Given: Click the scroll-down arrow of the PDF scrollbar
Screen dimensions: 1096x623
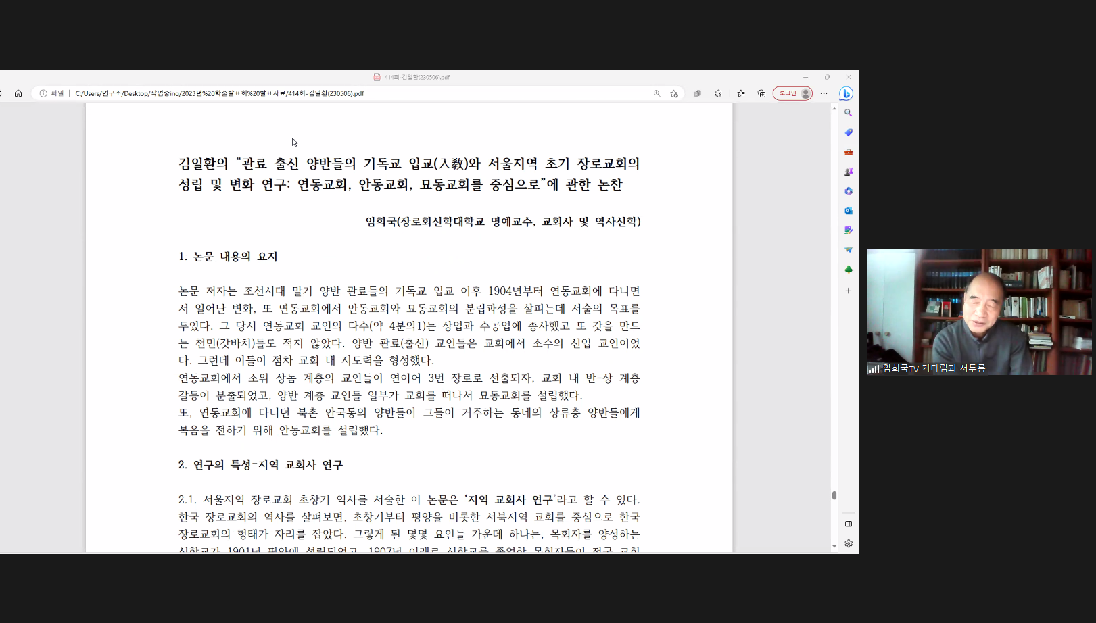Looking at the screenshot, I should coord(834,546).
